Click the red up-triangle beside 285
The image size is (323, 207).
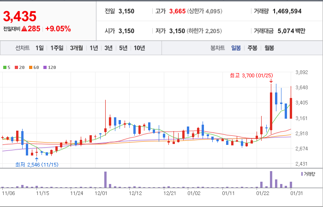coord(24,29)
